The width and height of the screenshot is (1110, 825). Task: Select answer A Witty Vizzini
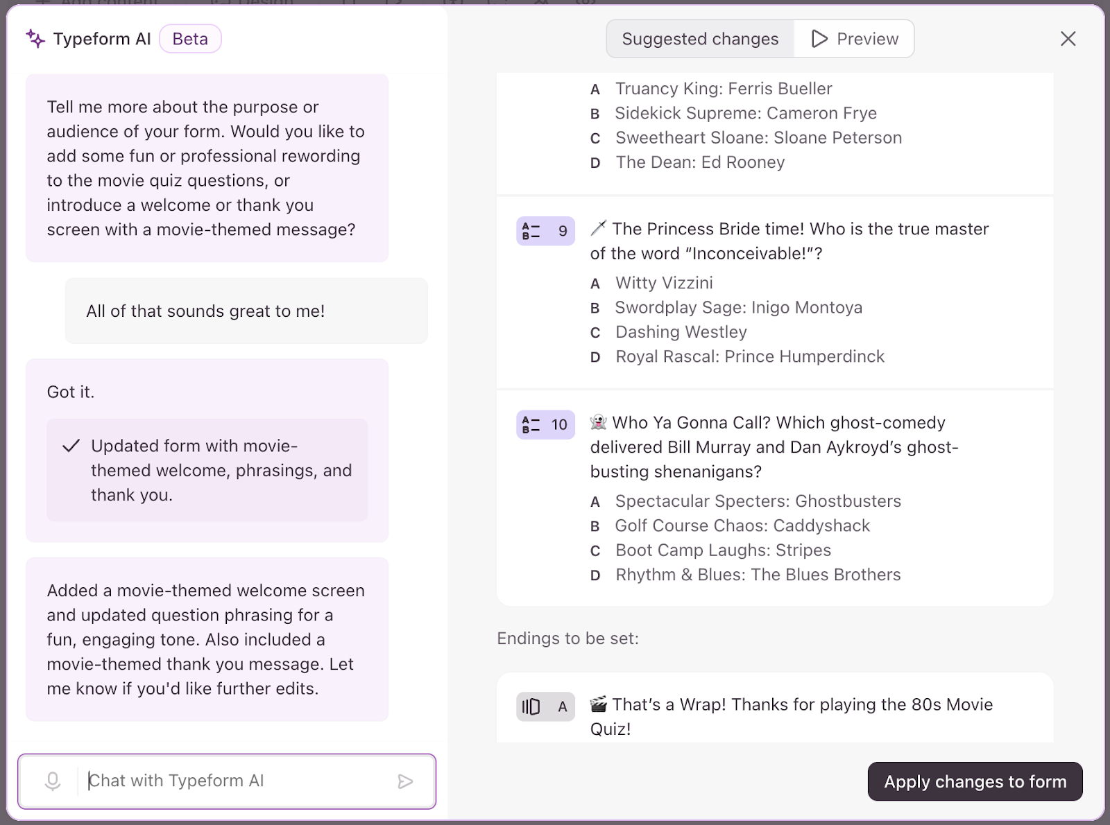point(664,283)
